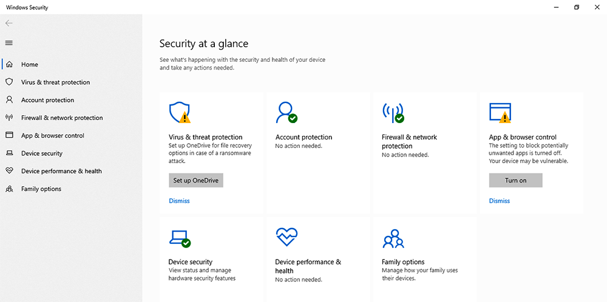The height and width of the screenshot is (302, 607).
Task: Open the hamburger navigation menu
Action: click(x=9, y=43)
